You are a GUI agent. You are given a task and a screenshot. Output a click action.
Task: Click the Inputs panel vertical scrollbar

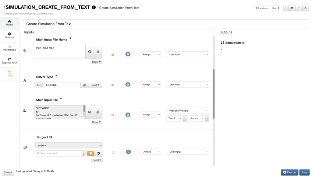click(x=214, y=94)
